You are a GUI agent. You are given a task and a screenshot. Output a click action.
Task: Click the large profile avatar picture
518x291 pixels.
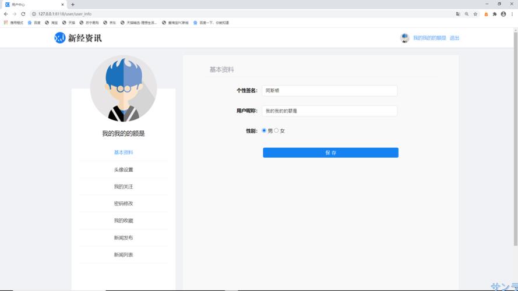(x=123, y=88)
